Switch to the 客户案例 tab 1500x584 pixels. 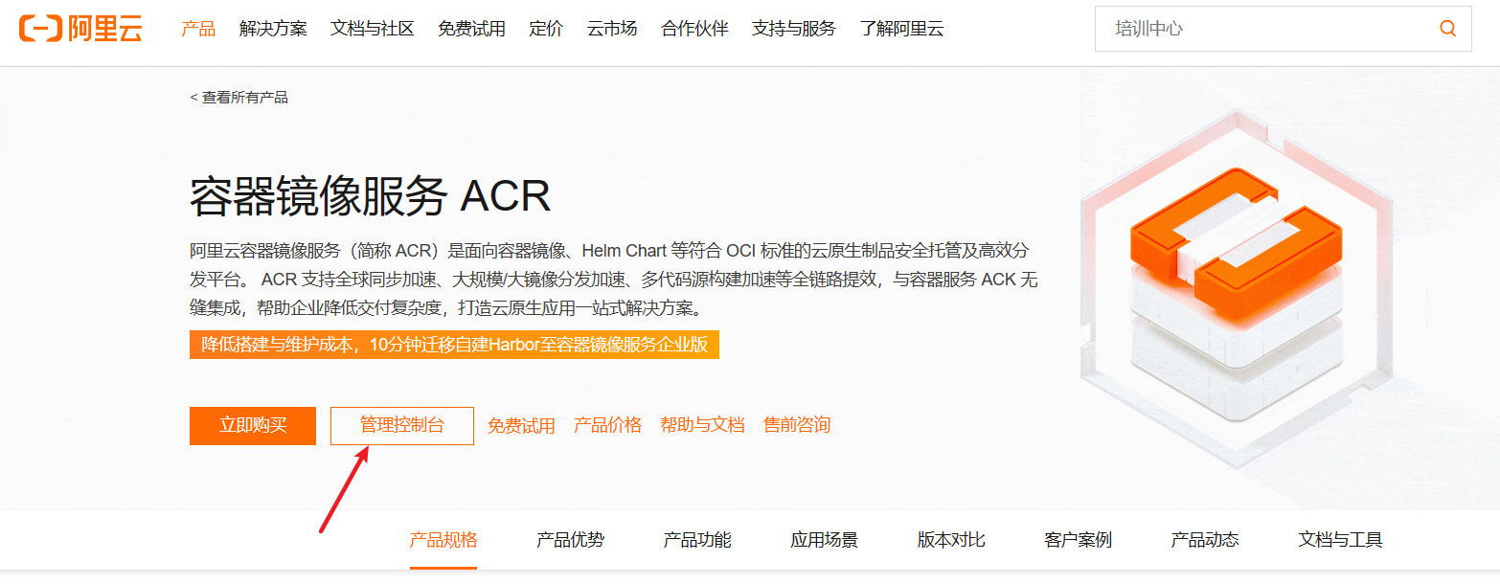pyautogui.click(x=1078, y=540)
